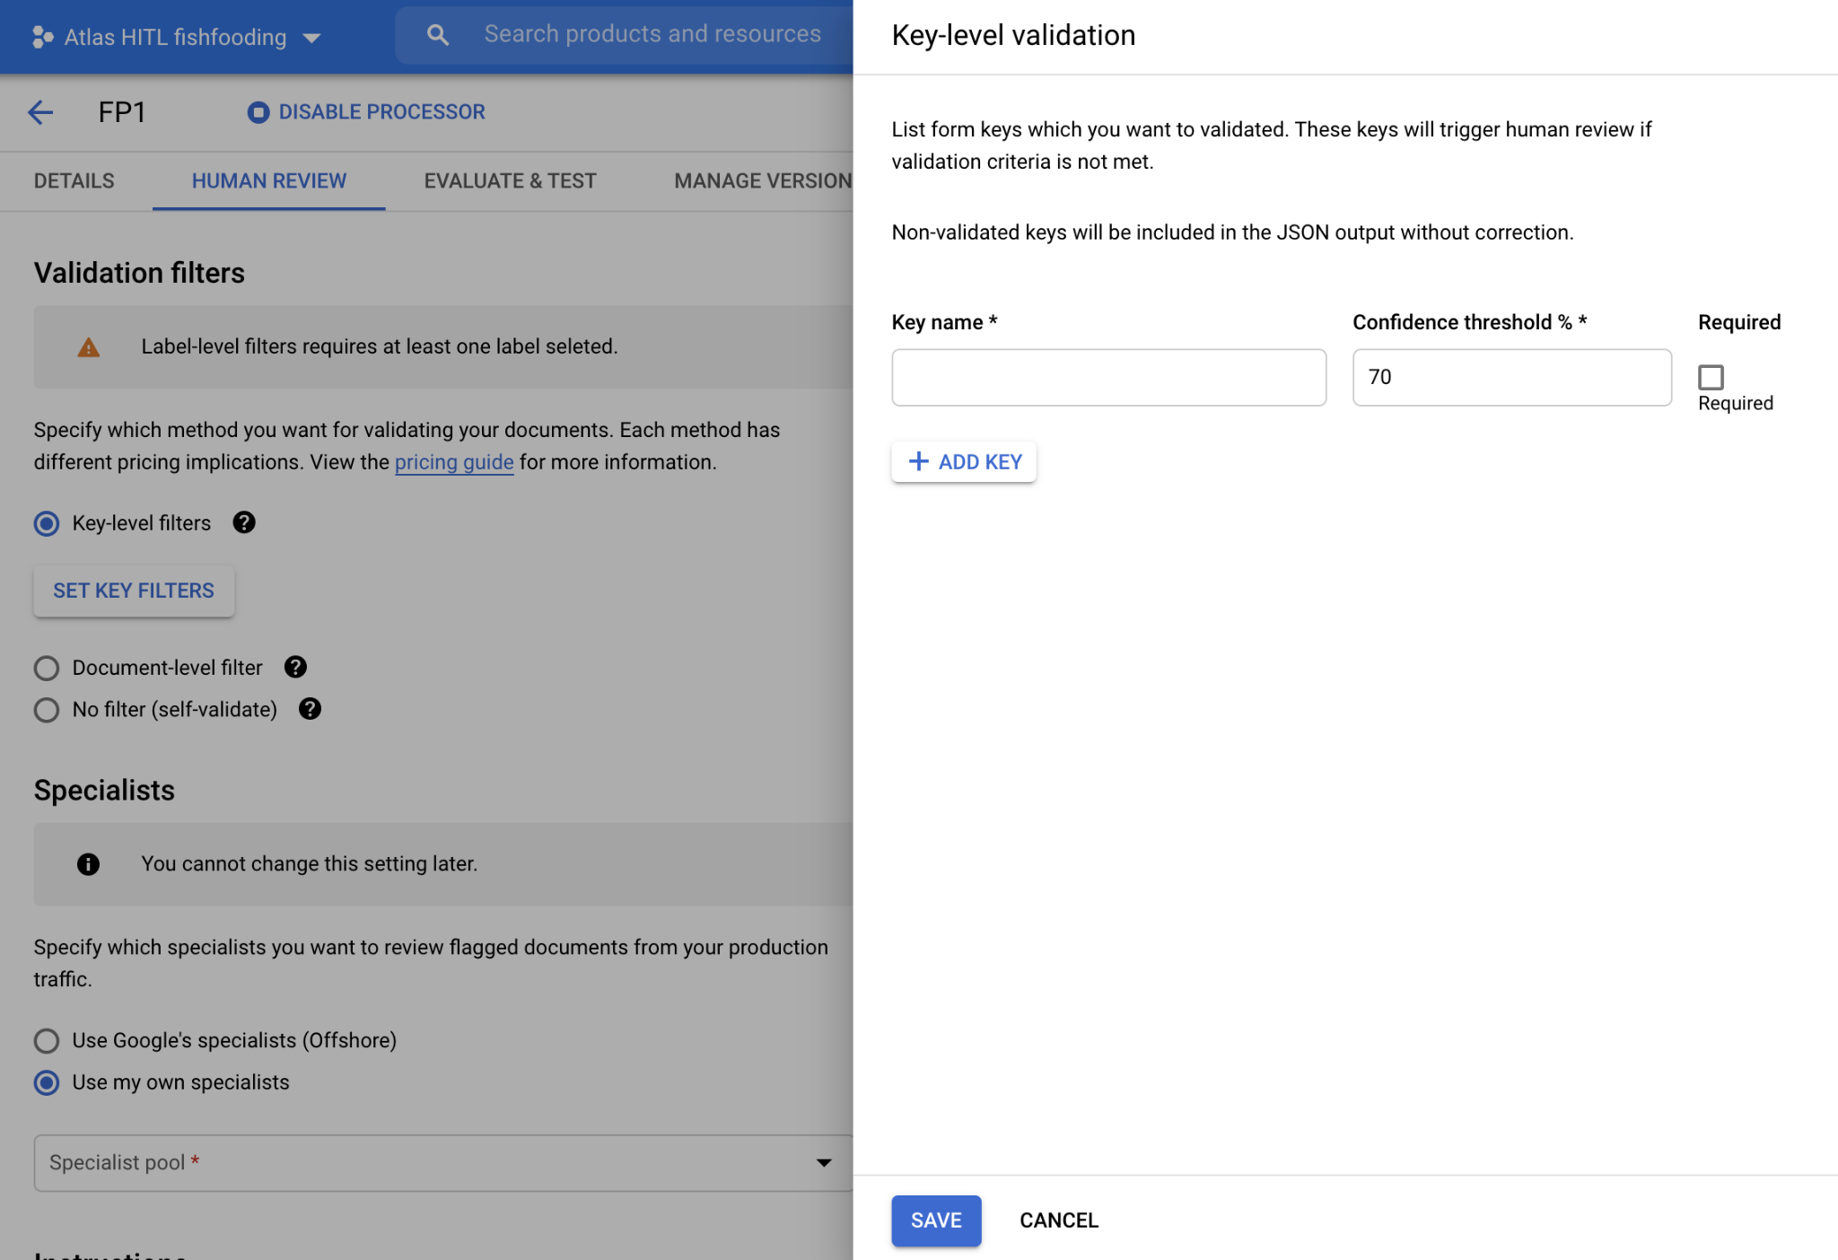Click the Document-level filter help question mark icon
This screenshot has height=1260, width=1838.
pos(294,666)
